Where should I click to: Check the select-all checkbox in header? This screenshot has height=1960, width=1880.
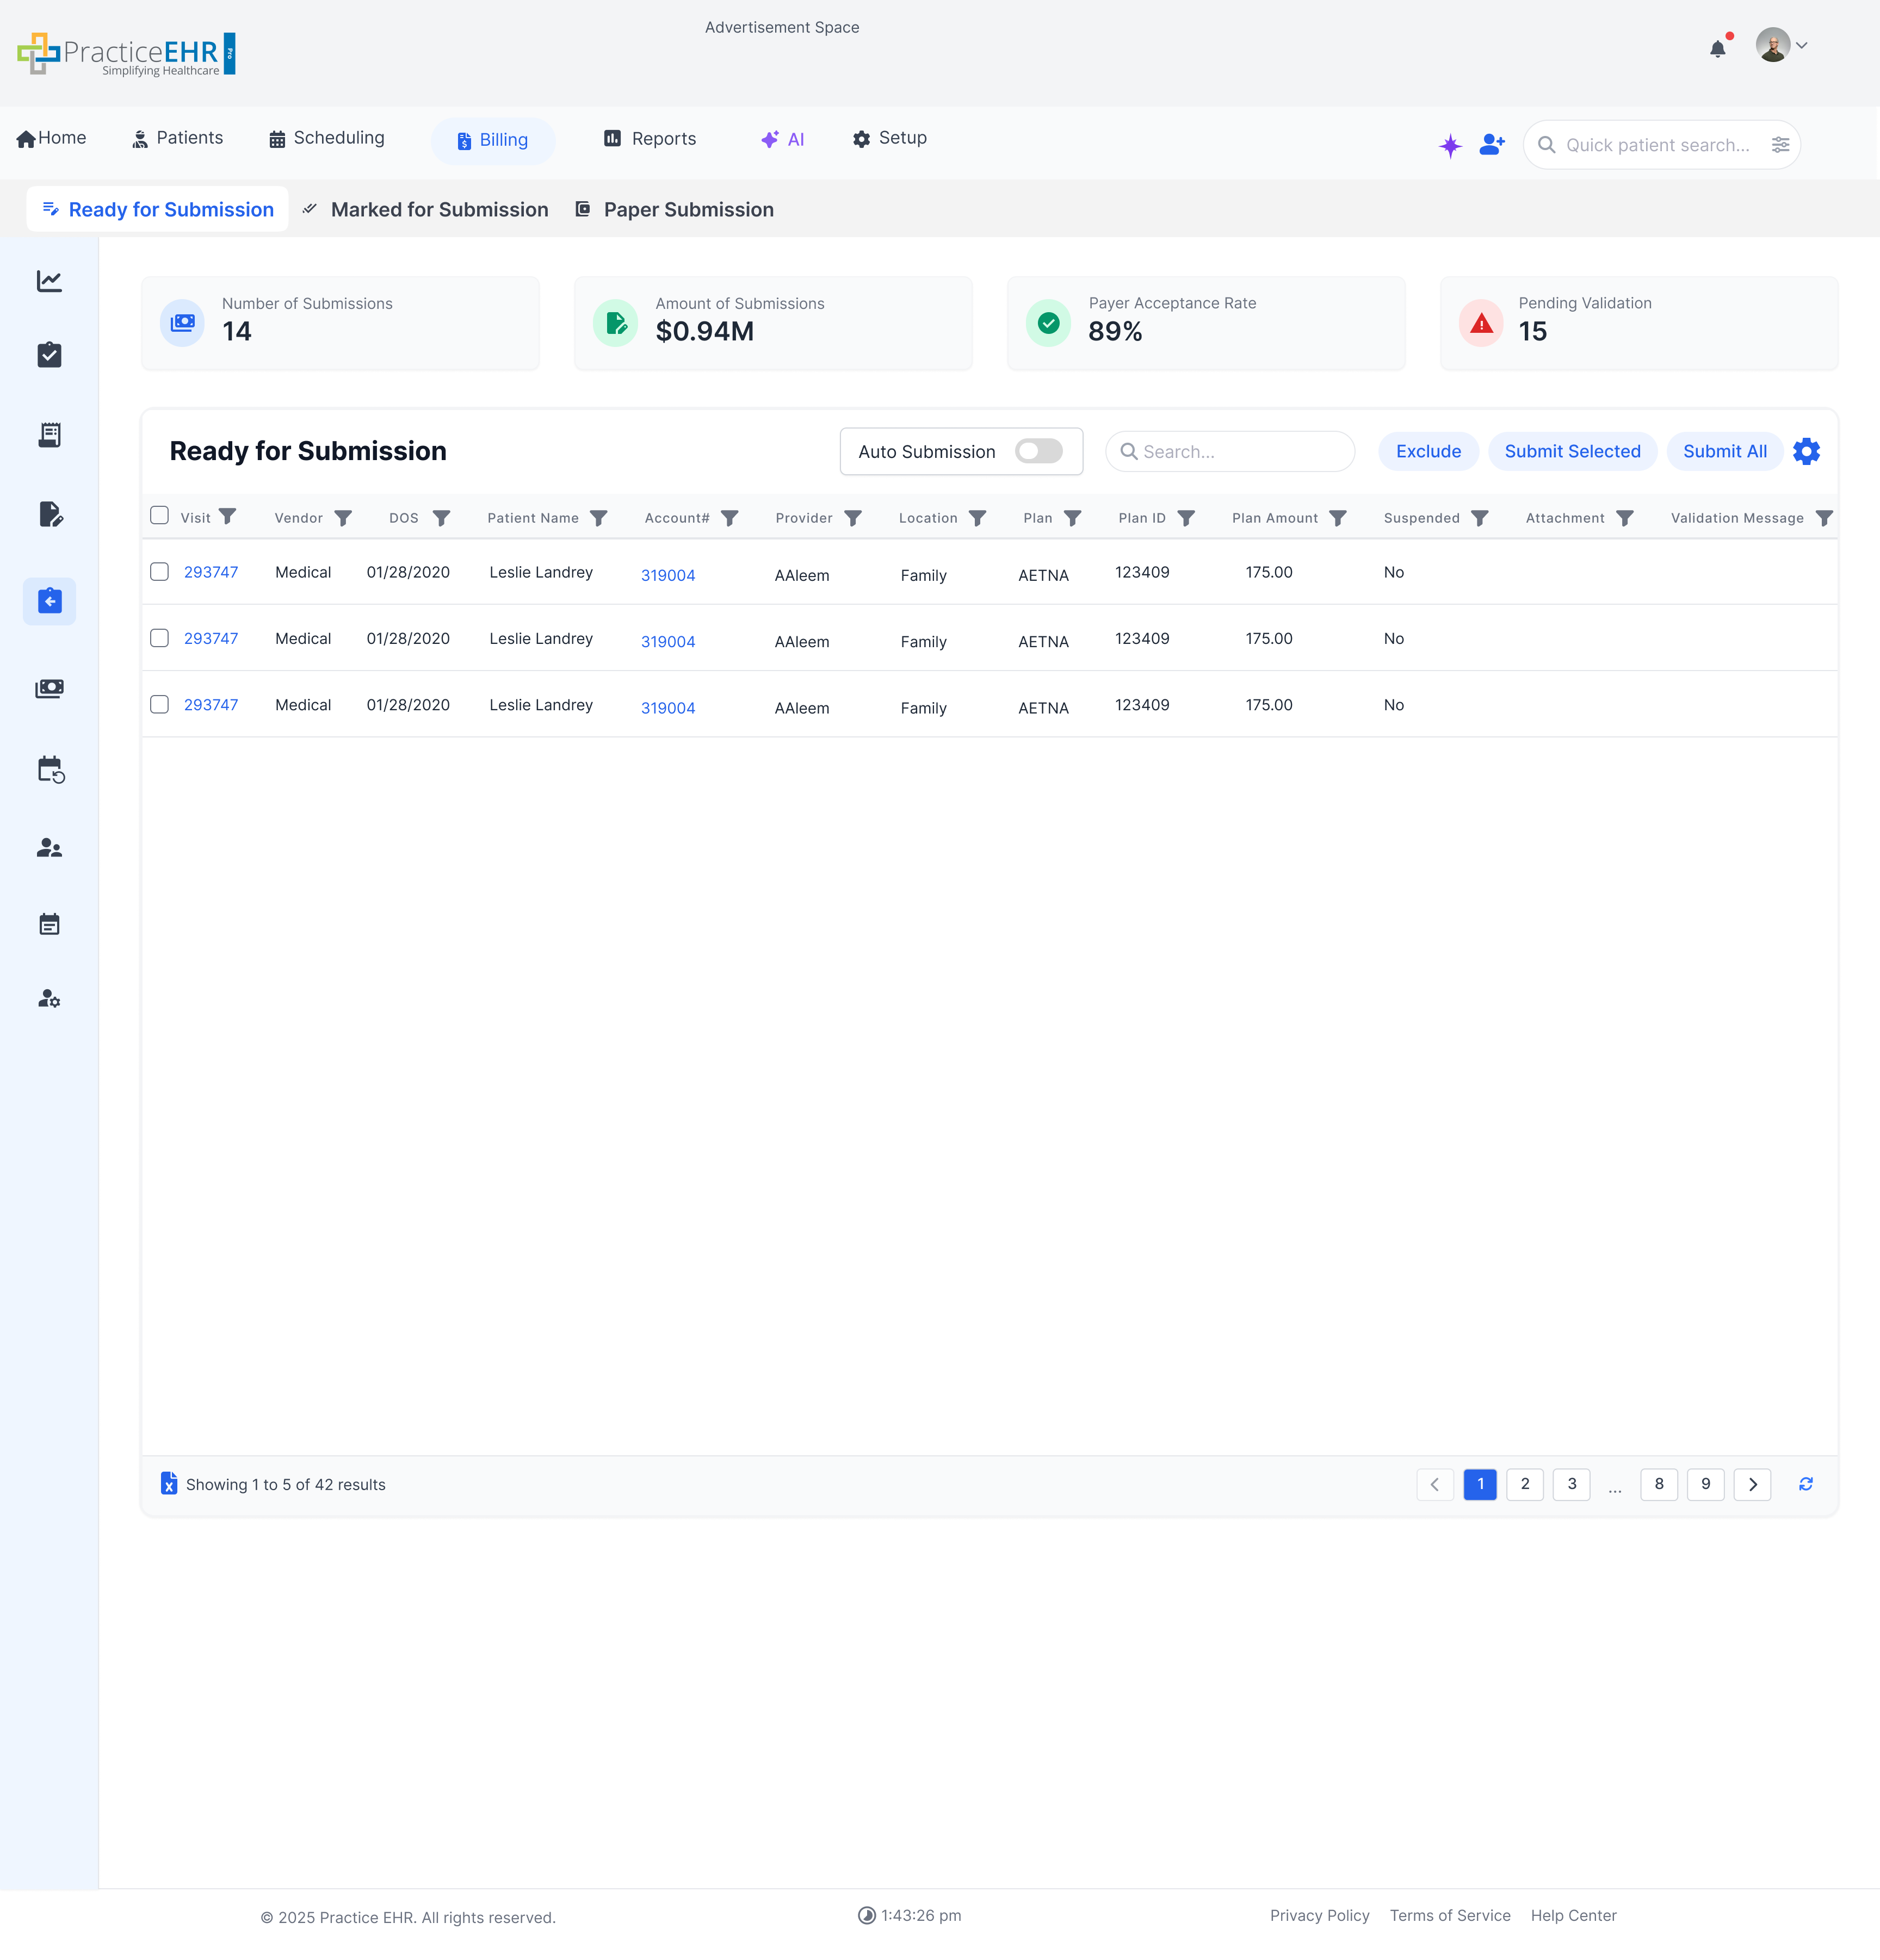159,516
